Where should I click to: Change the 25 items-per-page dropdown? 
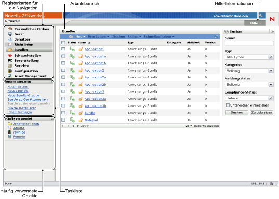(189, 126)
